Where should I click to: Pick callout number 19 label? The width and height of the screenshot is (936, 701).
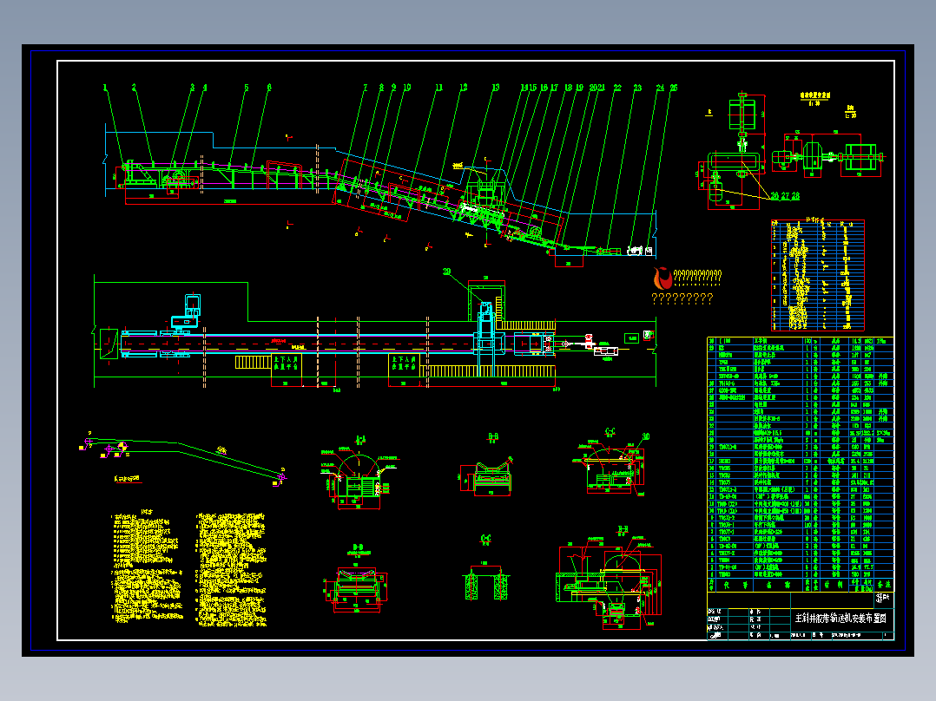click(x=579, y=88)
